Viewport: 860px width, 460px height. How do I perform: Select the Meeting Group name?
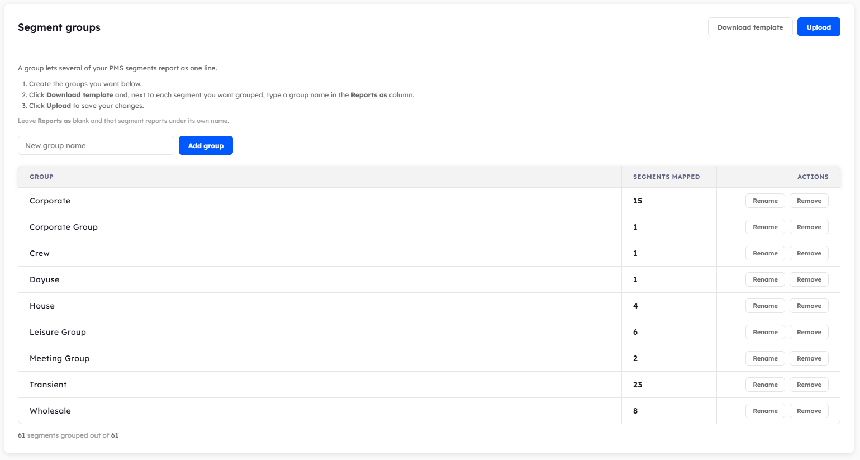pos(59,358)
